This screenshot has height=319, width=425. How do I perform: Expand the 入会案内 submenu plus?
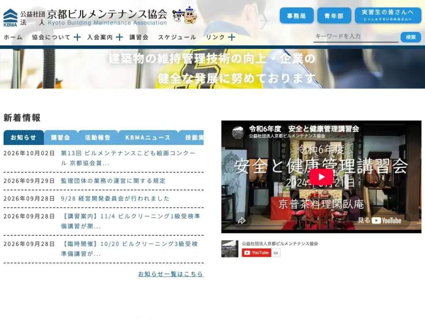click(x=119, y=37)
